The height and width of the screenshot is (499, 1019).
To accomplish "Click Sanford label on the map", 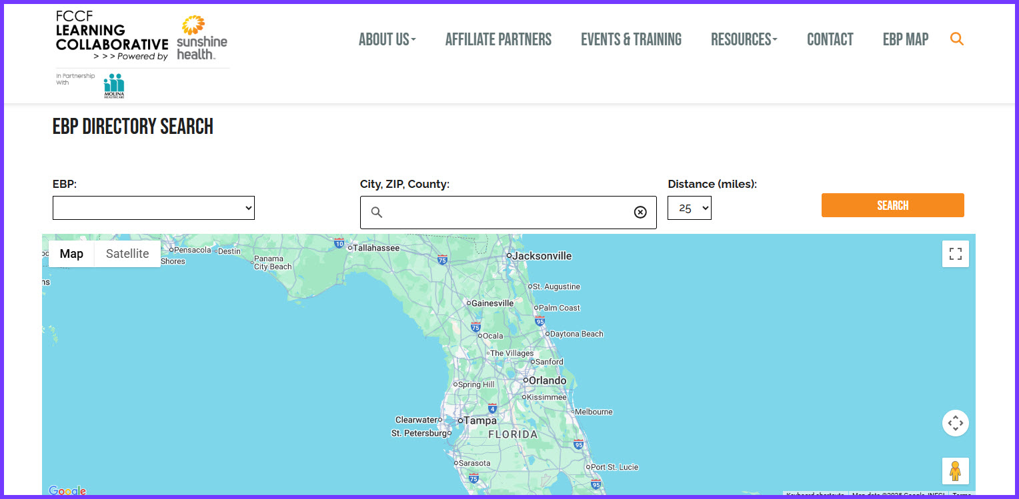I will click(x=550, y=362).
